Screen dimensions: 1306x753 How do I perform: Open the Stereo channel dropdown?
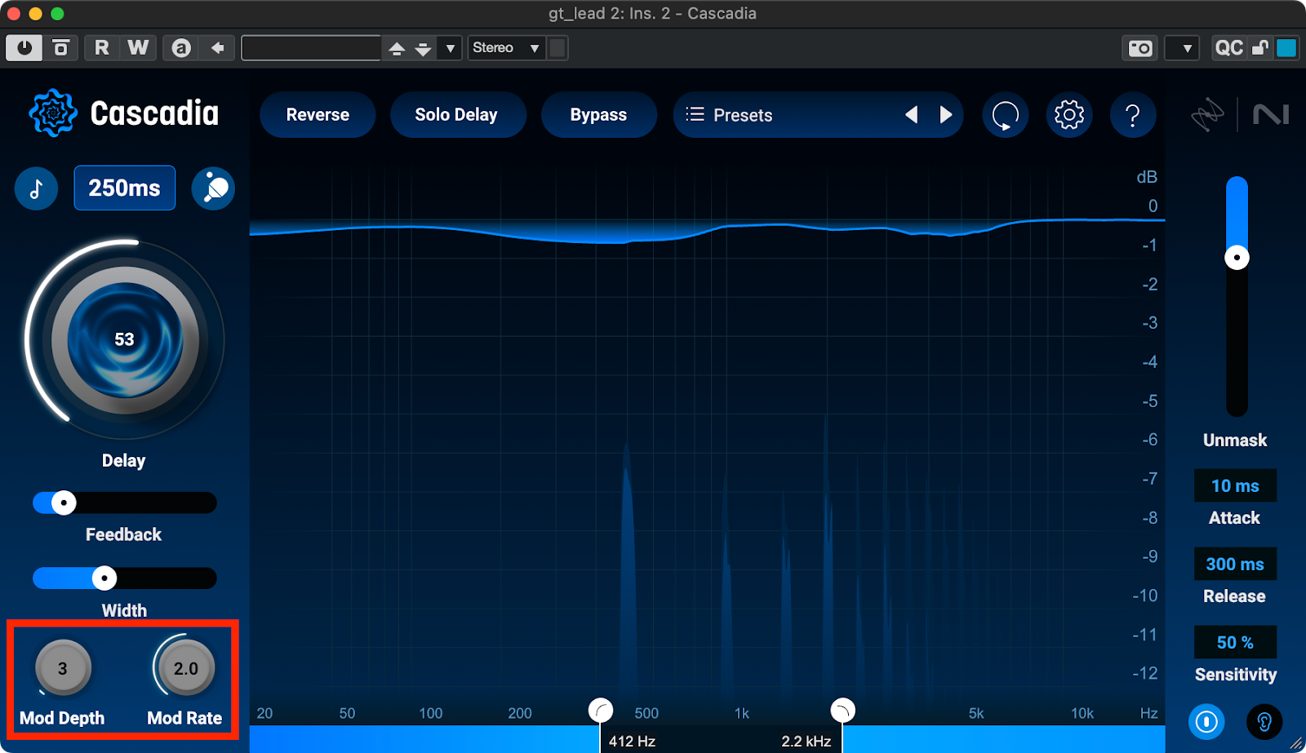506,48
